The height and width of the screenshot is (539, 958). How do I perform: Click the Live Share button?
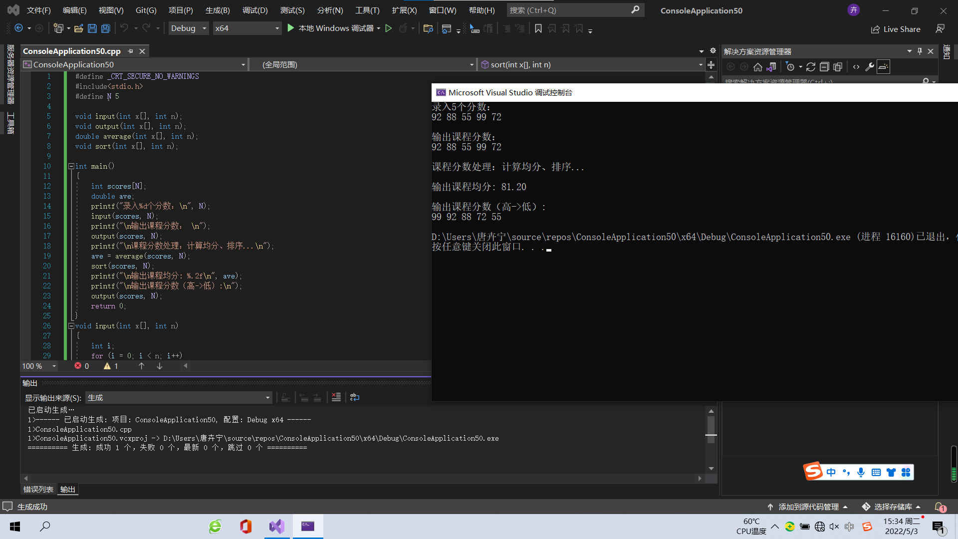click(x=896, y=29)
